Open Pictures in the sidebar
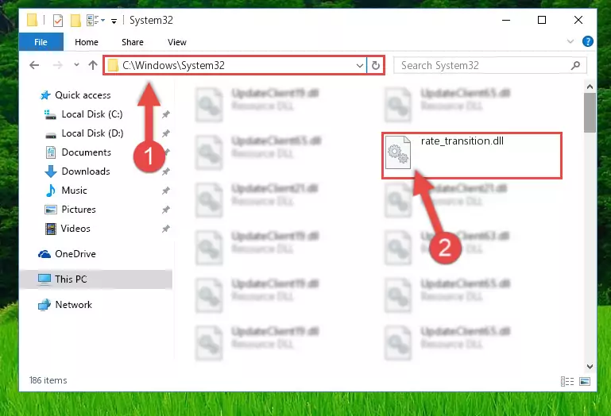Viewport: 611px width, 416px height. point(79,210)
